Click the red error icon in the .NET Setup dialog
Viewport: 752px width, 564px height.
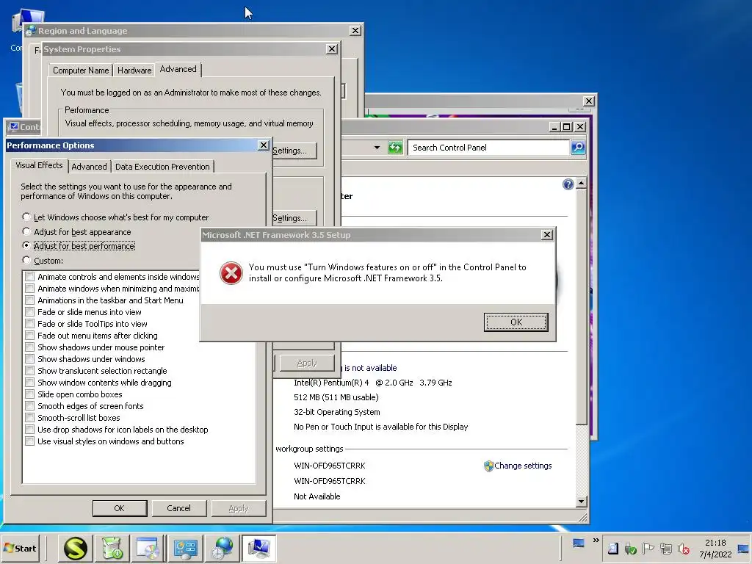pyautogui.click(x=231, y=273)
